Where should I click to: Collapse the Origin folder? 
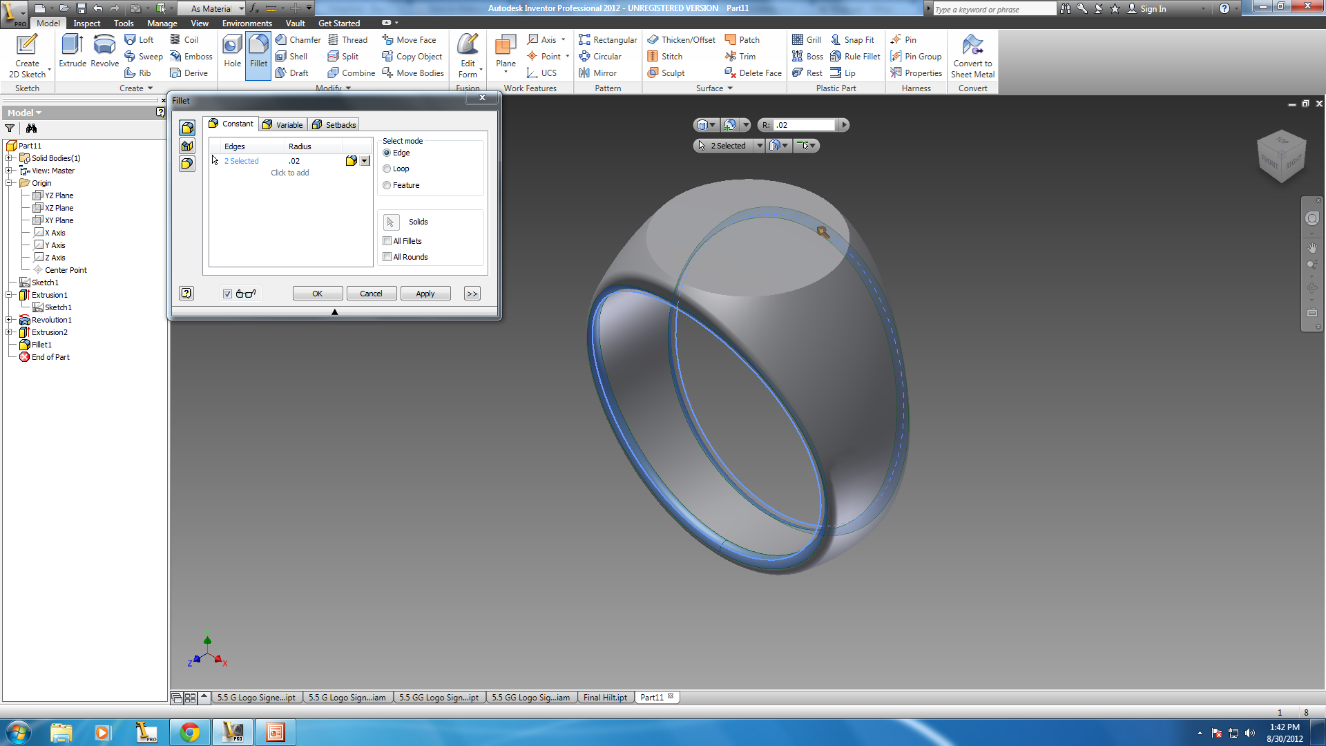8,183
